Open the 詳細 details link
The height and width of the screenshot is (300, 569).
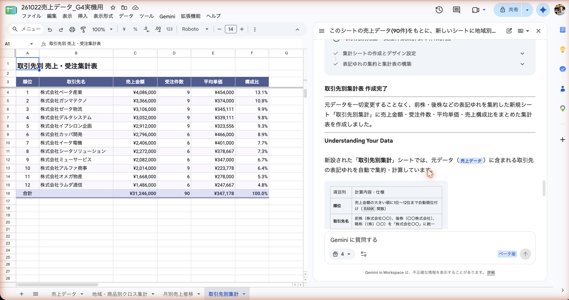[491, 272]
